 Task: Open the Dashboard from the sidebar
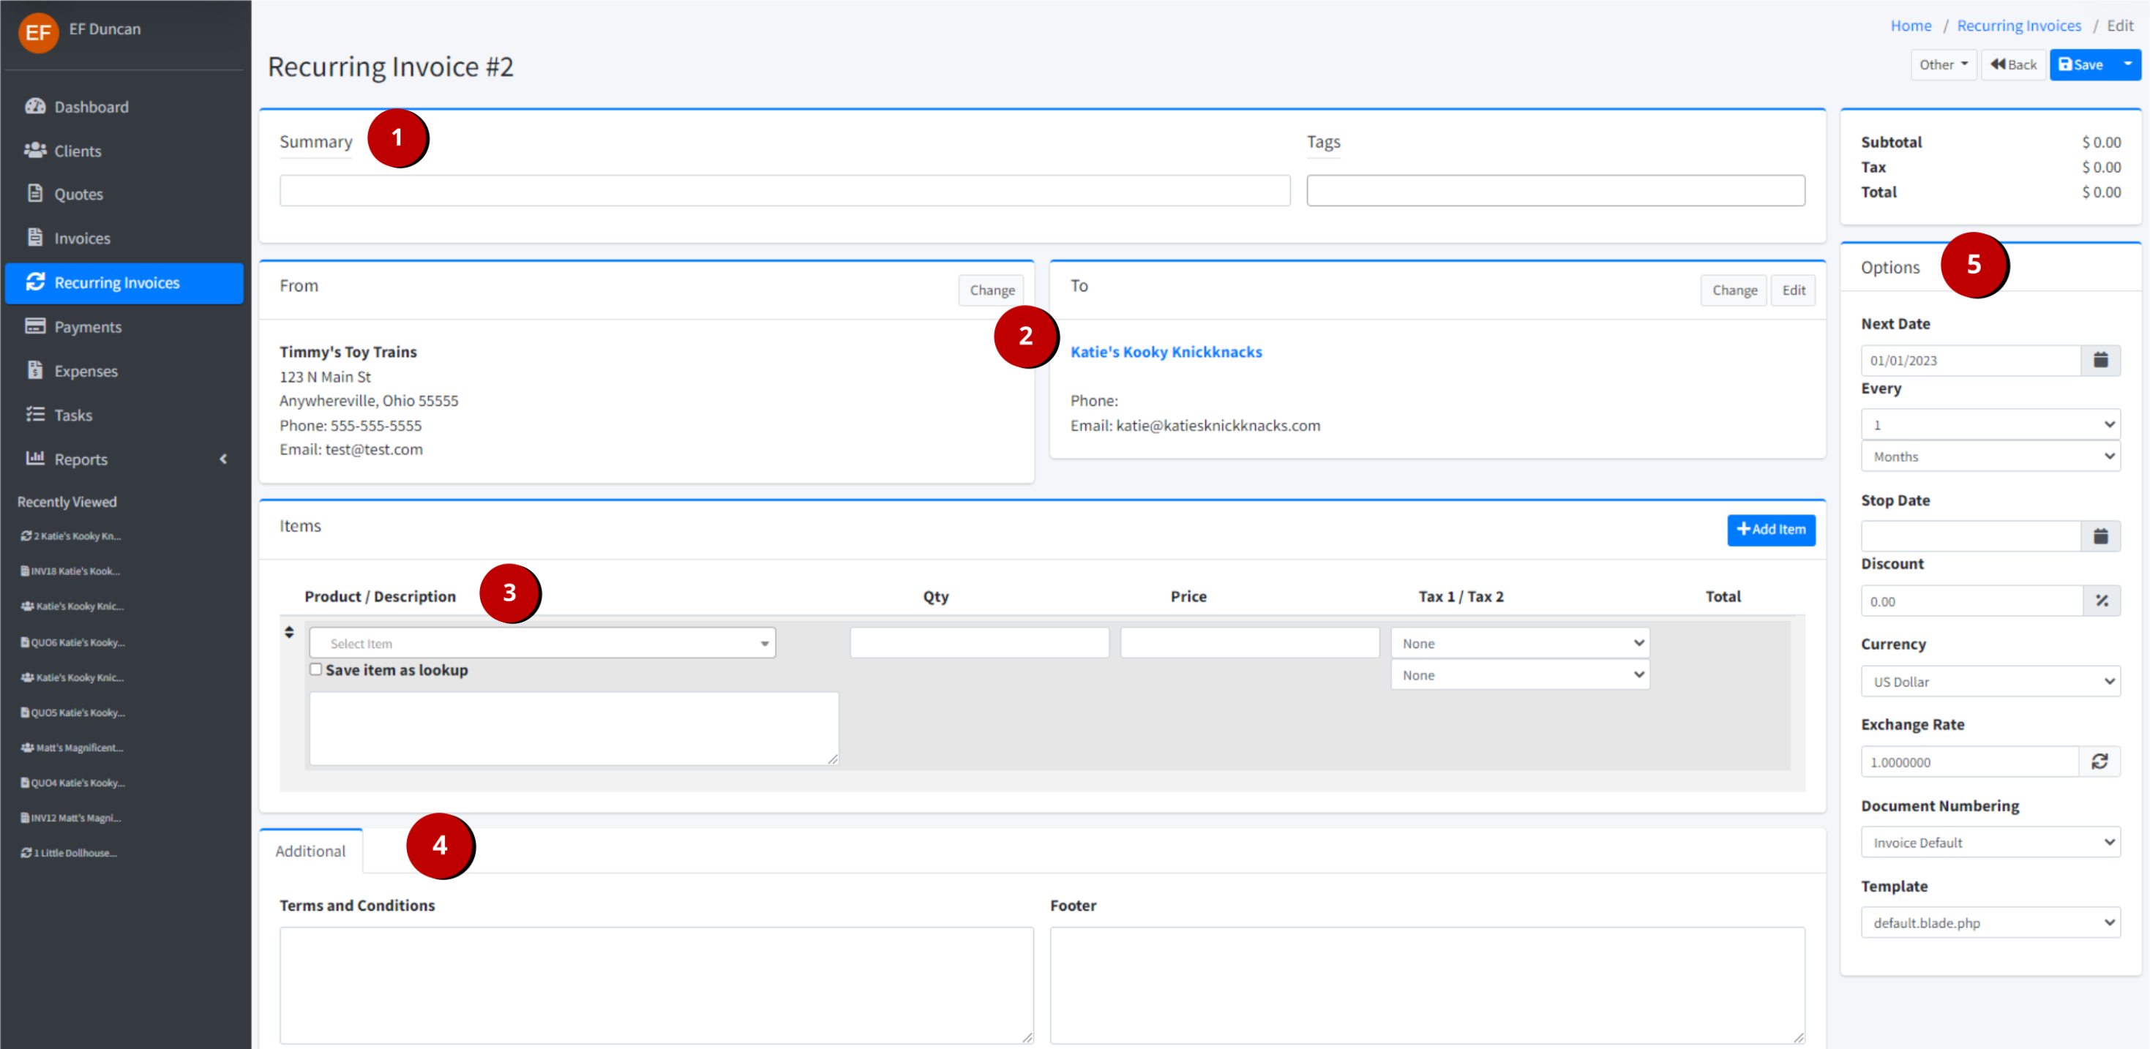[91, 107]
